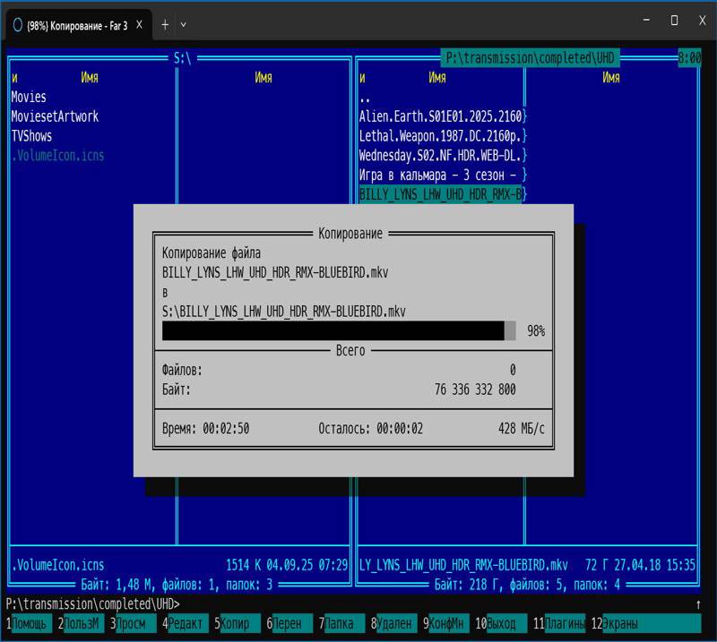
Task: Select Lethal.Weapon.1987.DC.2160p entry
Action: (442, 136)
